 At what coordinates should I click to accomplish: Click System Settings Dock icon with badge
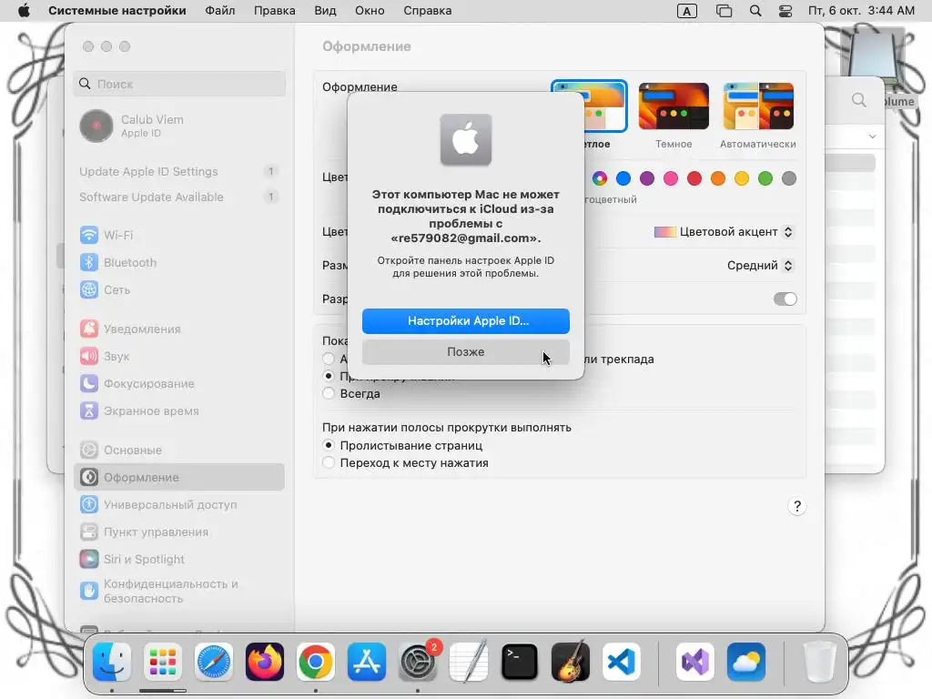pyautogui.click(x=418, y=662)
